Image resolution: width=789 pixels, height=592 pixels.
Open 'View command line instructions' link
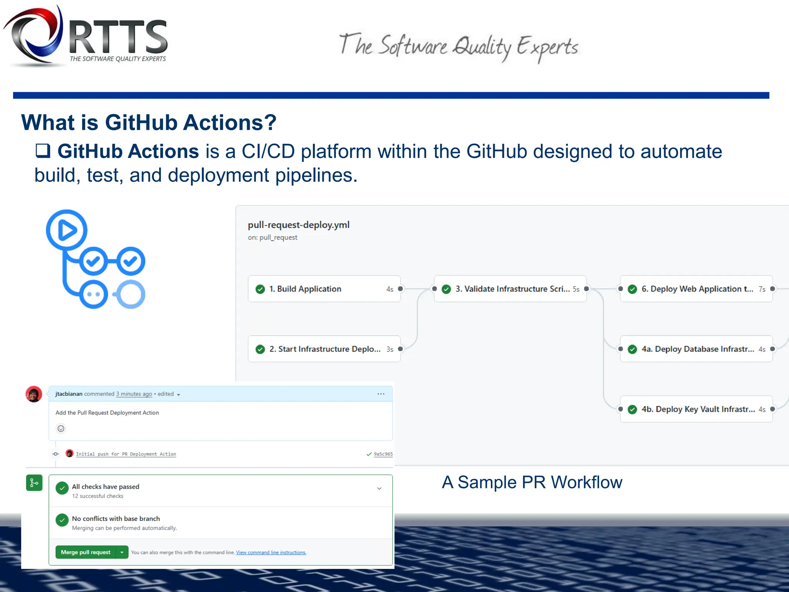[x=271, y=553]
